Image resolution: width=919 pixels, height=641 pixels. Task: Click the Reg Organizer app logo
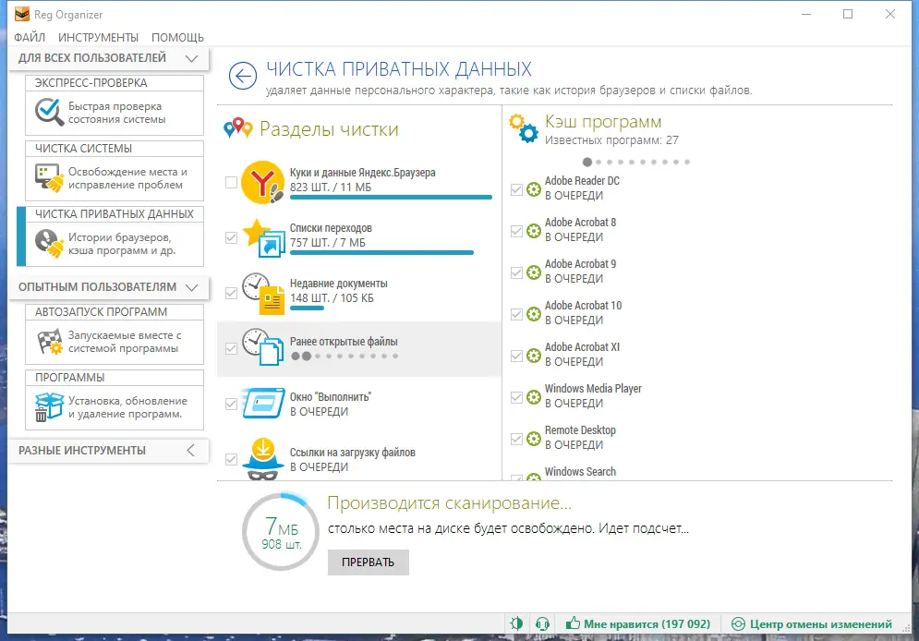(21, 14)
